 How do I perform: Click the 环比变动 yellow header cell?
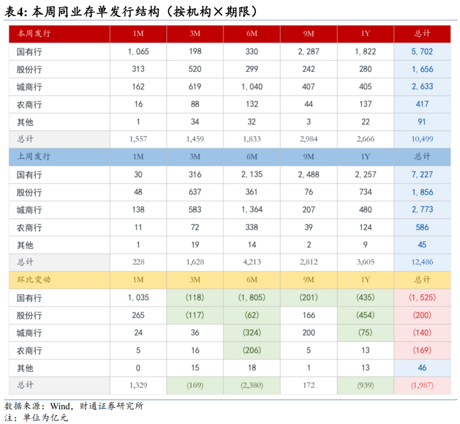click(x=59, y=280)
